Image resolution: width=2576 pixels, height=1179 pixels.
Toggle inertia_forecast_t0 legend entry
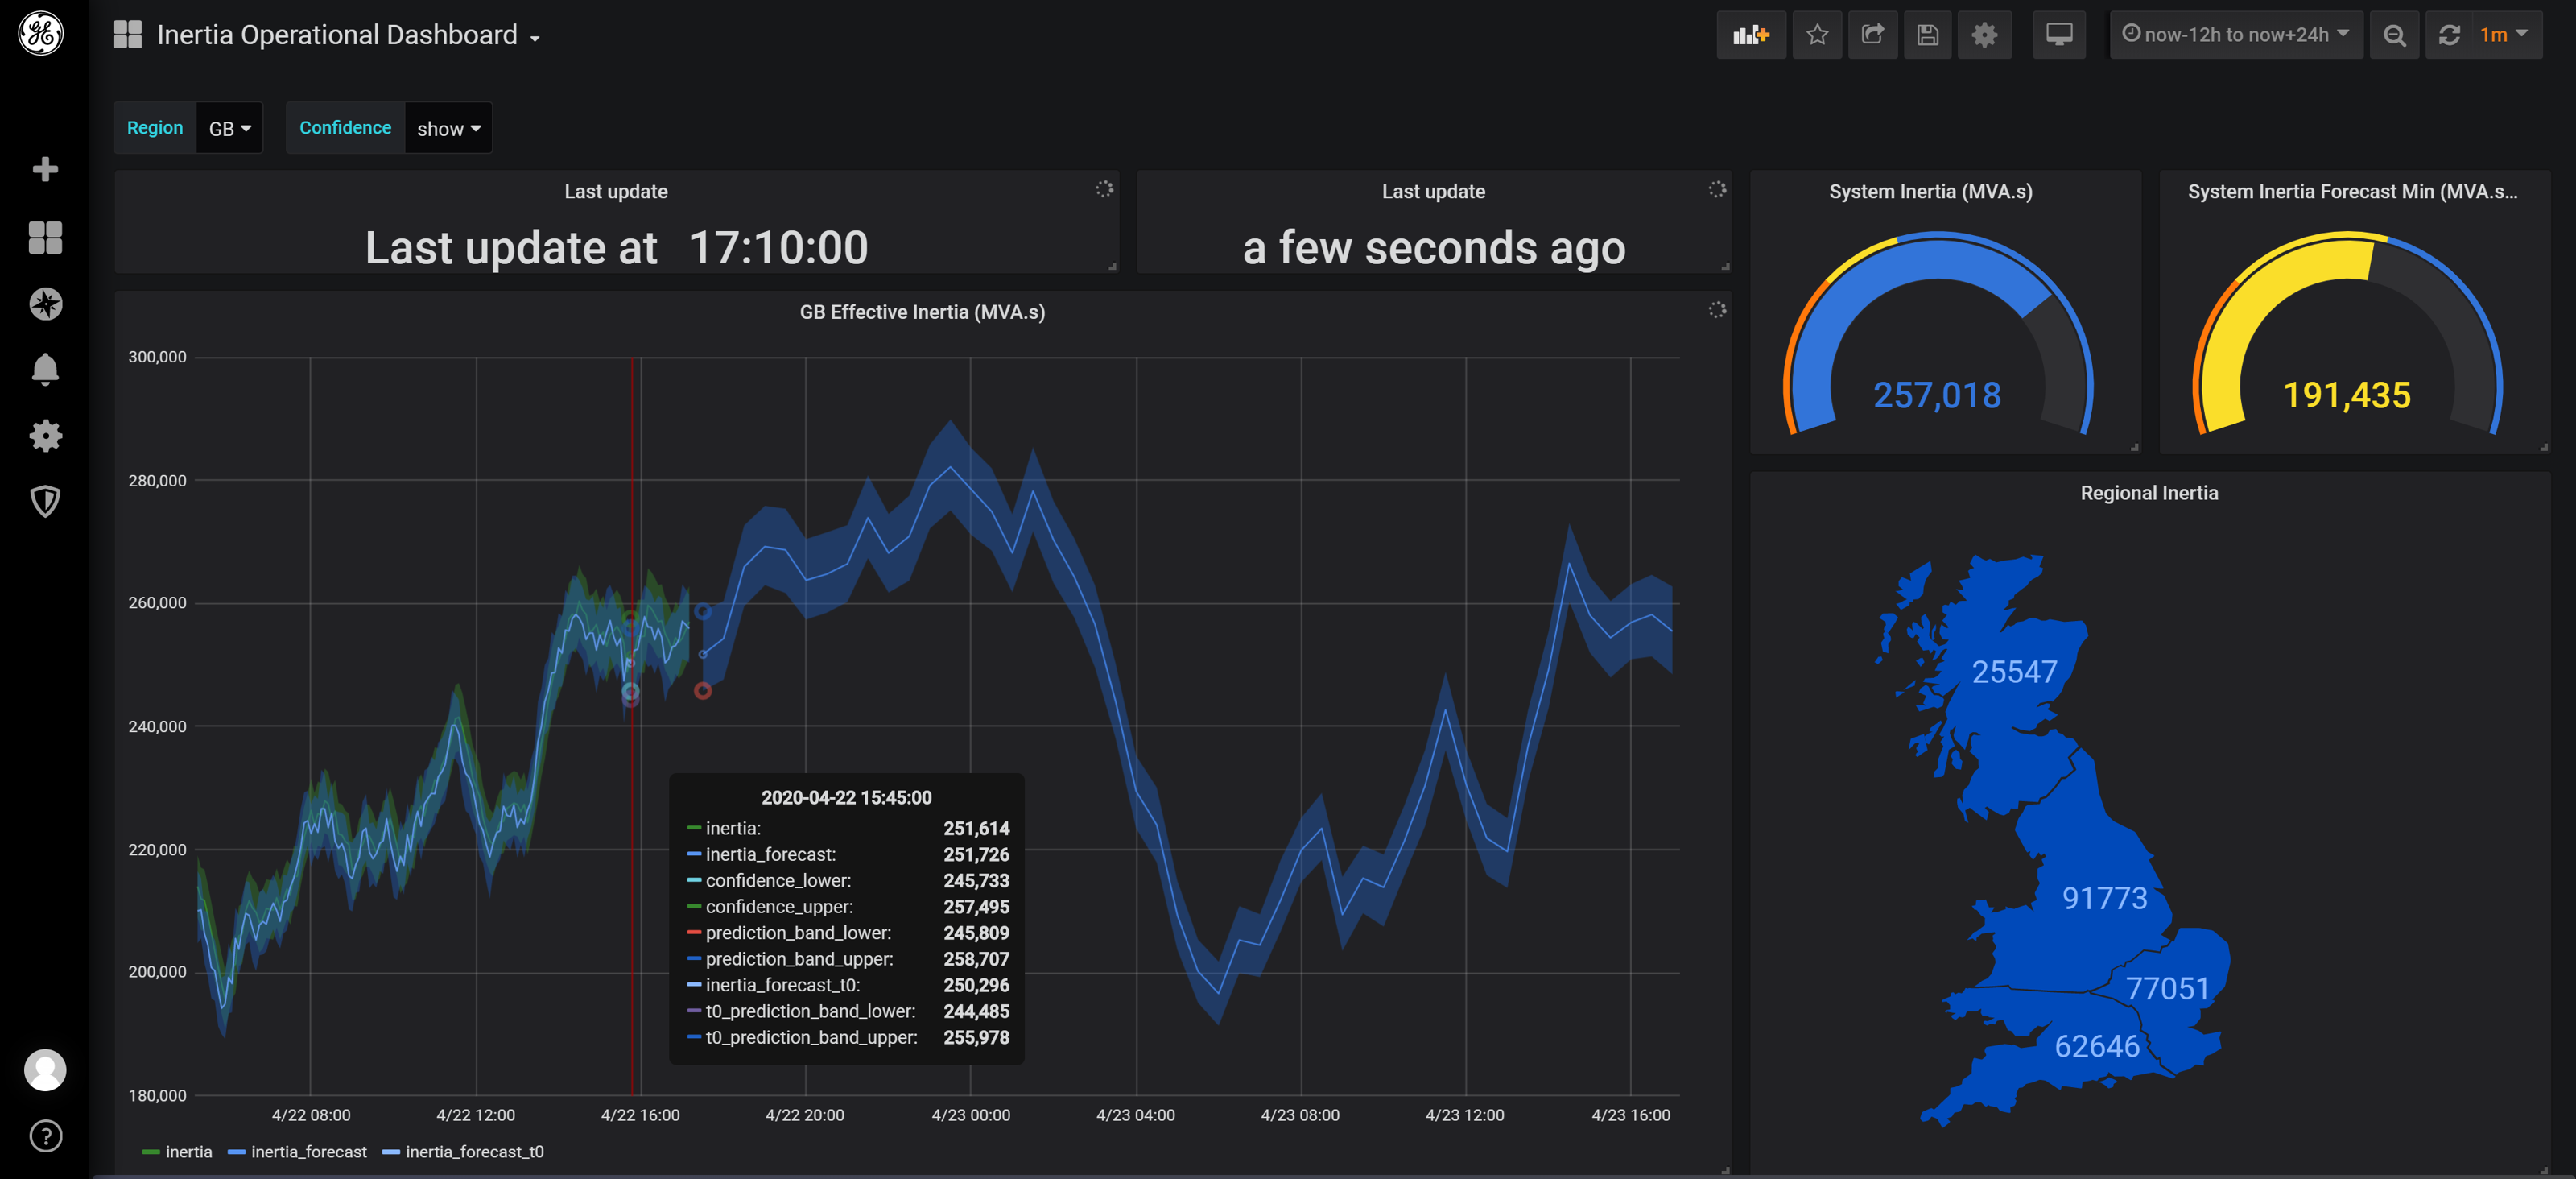[473, 1152]
